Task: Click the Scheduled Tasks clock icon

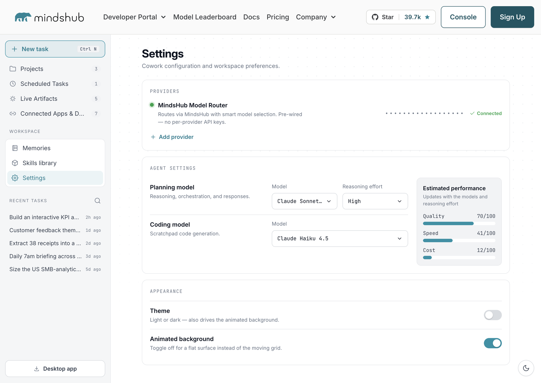Action: point(13,84)
